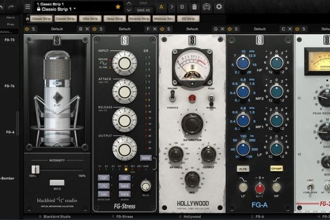Select the Mixbuss Strip tab
The height and width of the screenshot is (220, 330).
(x=163, y=19)
